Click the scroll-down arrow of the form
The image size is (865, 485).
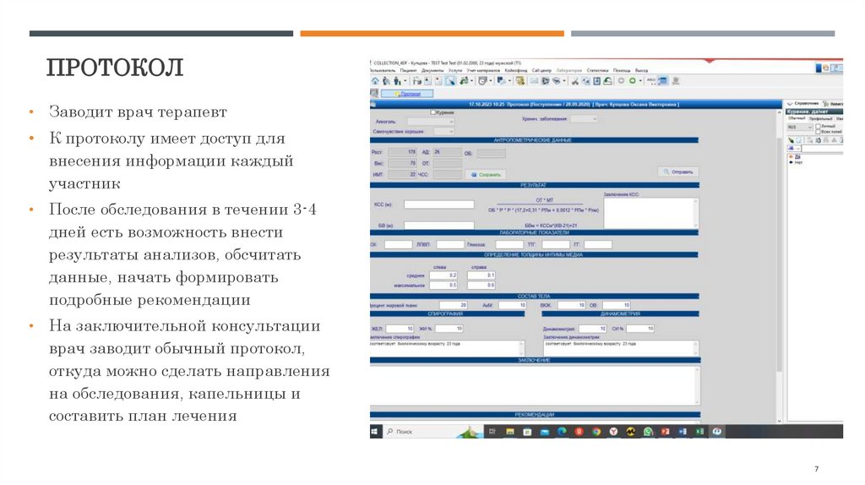tap(779, 421)
